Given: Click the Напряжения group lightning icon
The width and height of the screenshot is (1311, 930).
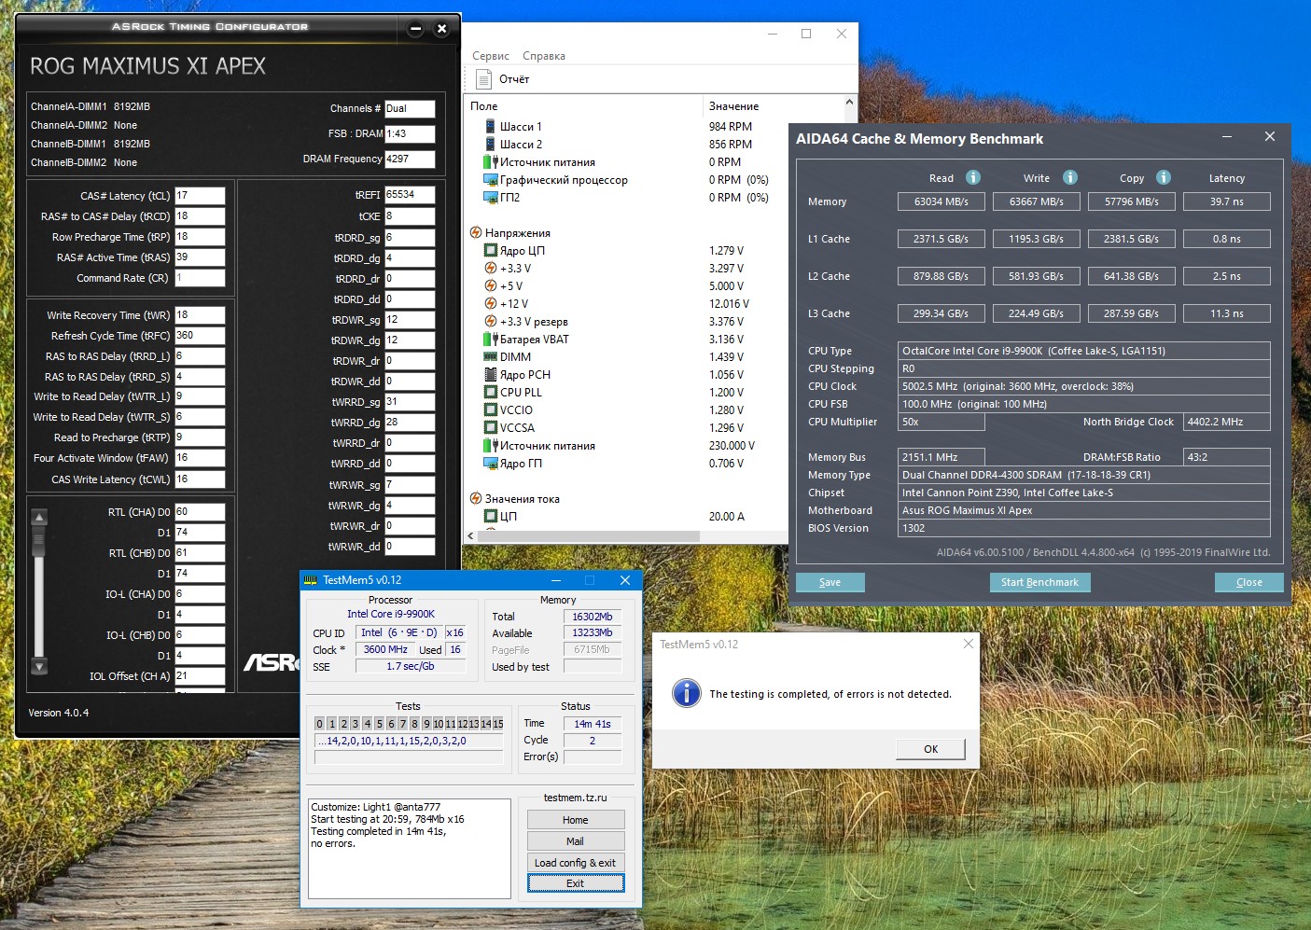Looking at the screenshot, I should click(476, 232).
